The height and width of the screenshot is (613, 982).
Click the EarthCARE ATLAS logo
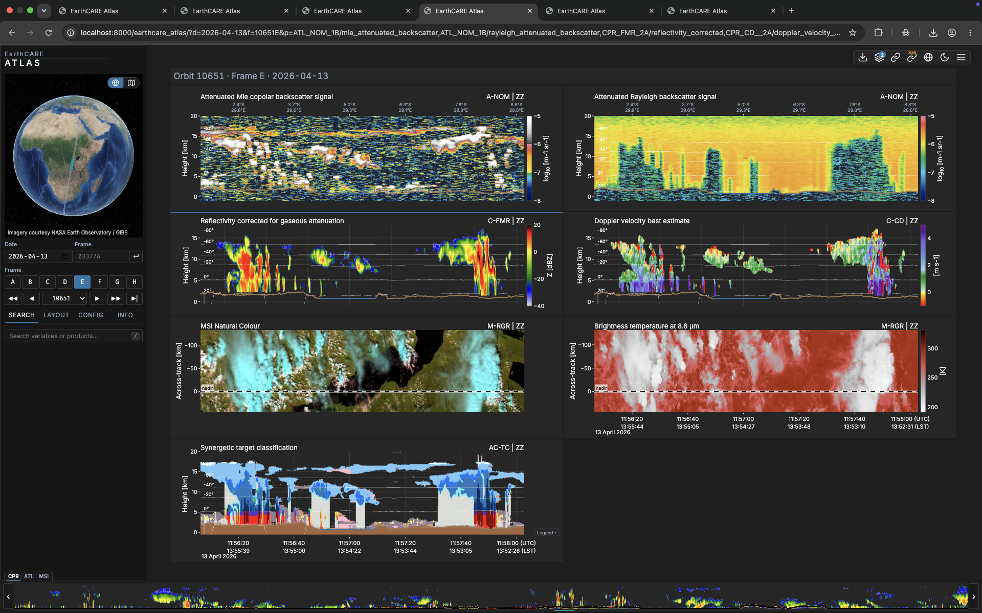24,59
